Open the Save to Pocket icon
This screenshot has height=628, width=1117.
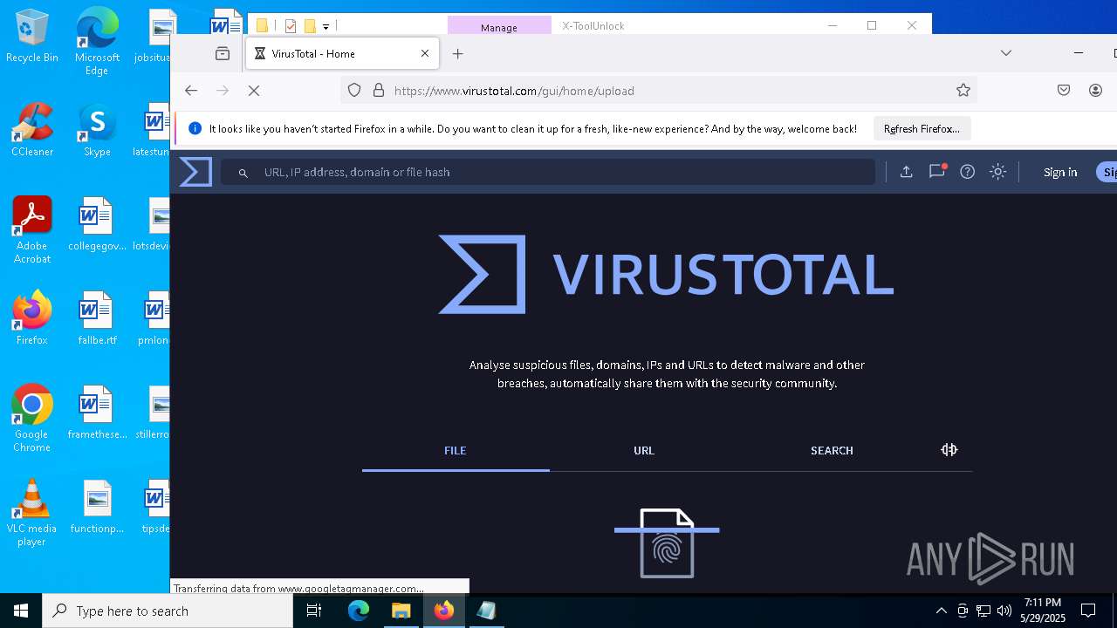coord(1064,90)
